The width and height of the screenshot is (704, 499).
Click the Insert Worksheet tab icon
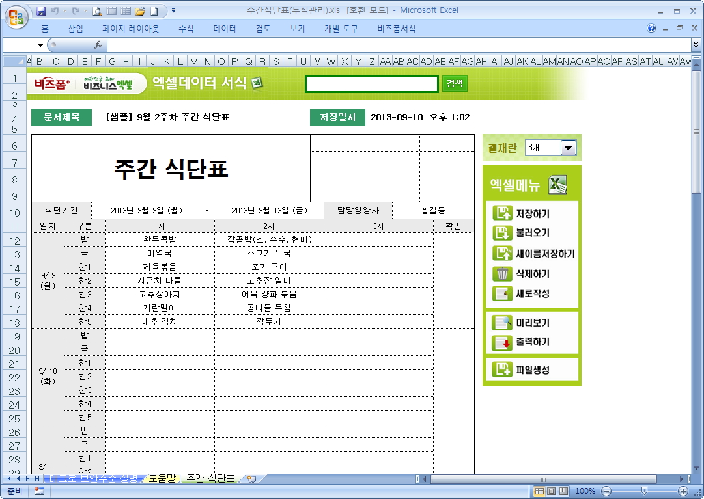tap(251, 479)
